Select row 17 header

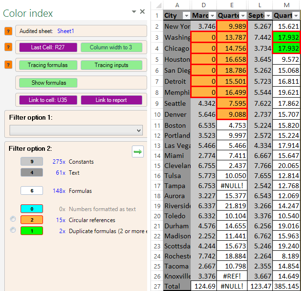[x=157, y=186]
